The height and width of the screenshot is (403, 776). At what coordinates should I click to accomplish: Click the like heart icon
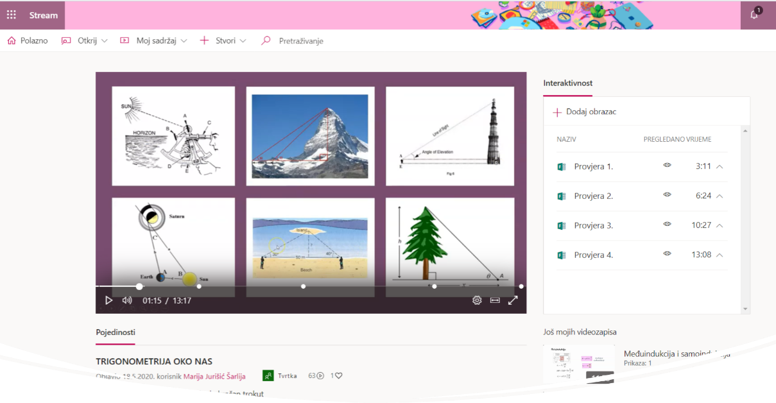point(338,375)
